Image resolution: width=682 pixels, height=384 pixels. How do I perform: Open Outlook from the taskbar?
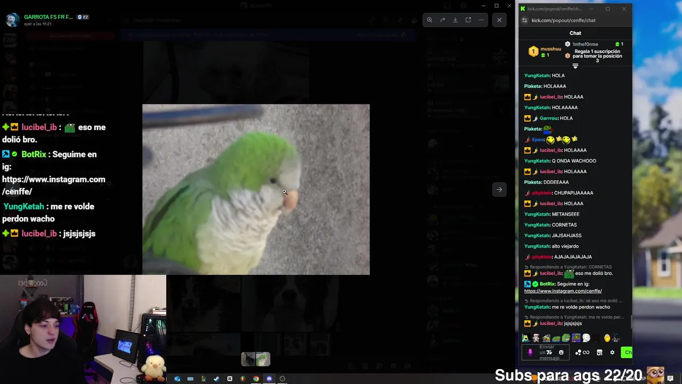pos(177,379)
